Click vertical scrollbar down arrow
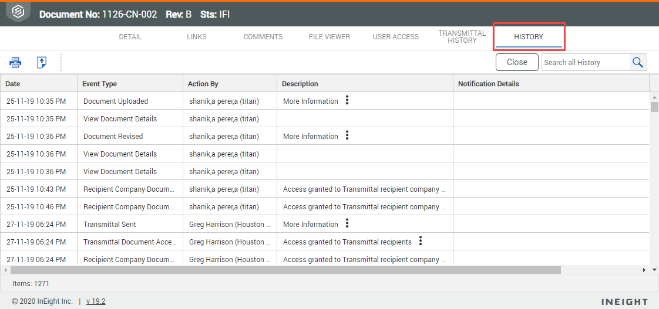 (x=654, y=270)
